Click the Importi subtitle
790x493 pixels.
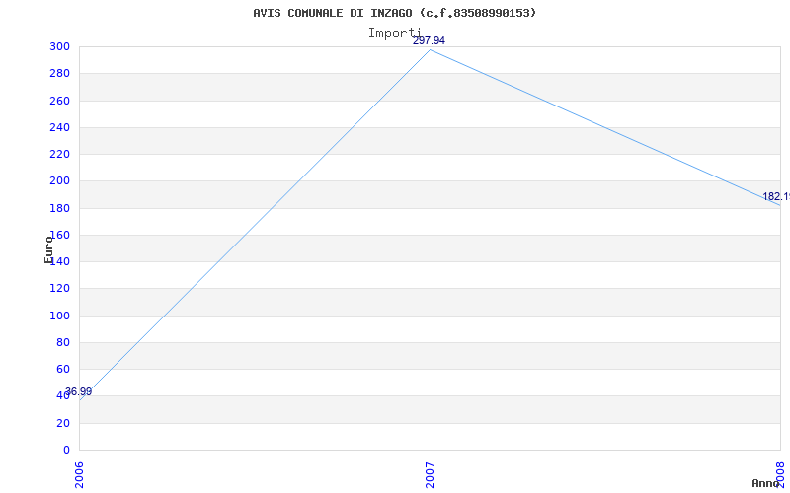pos(394,34)
